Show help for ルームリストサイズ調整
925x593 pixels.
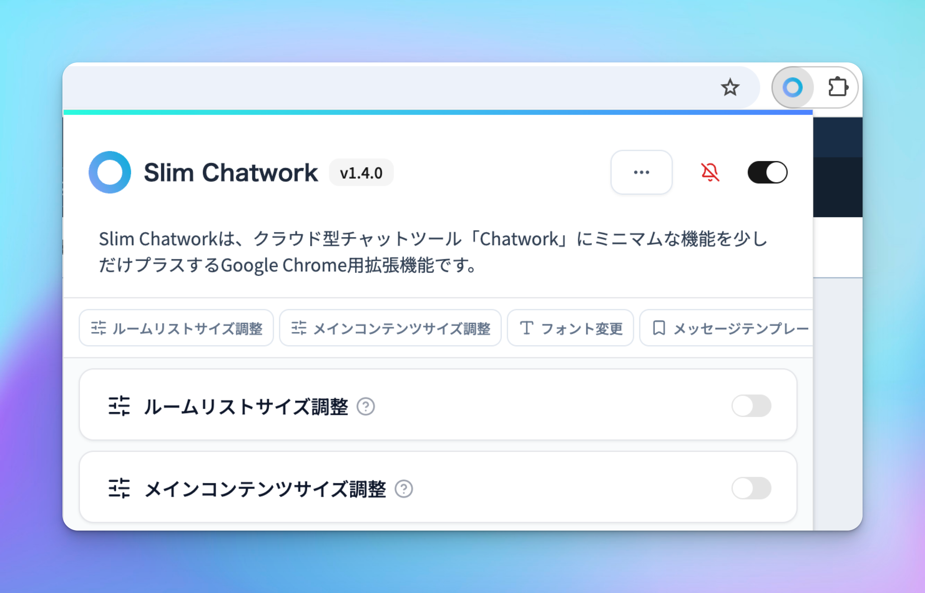click(x=365, y=406)
